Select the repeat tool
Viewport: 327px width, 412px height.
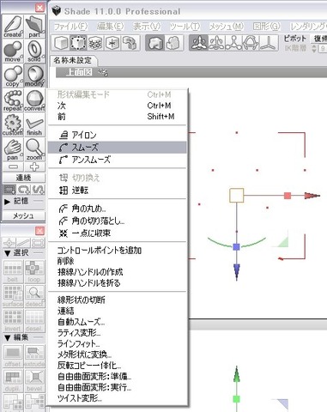tap(13, 100)
